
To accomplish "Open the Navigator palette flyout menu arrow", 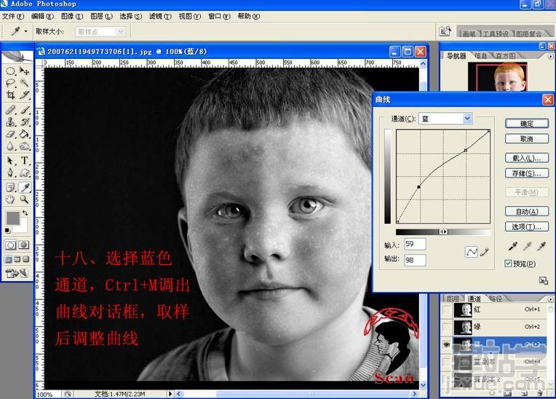I will pyautogui.click(x=550, y=56).
